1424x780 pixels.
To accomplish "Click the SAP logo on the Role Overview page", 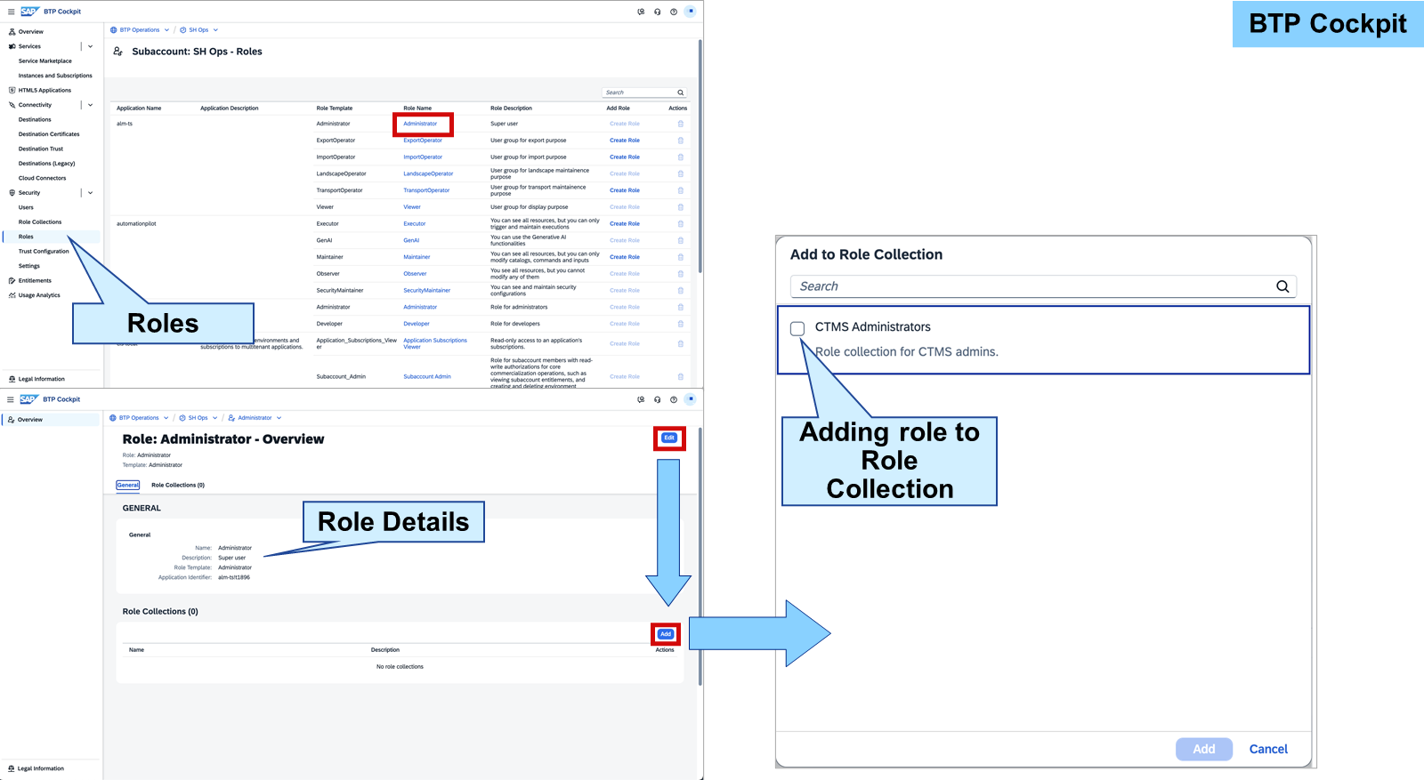I will pos(29,399).
